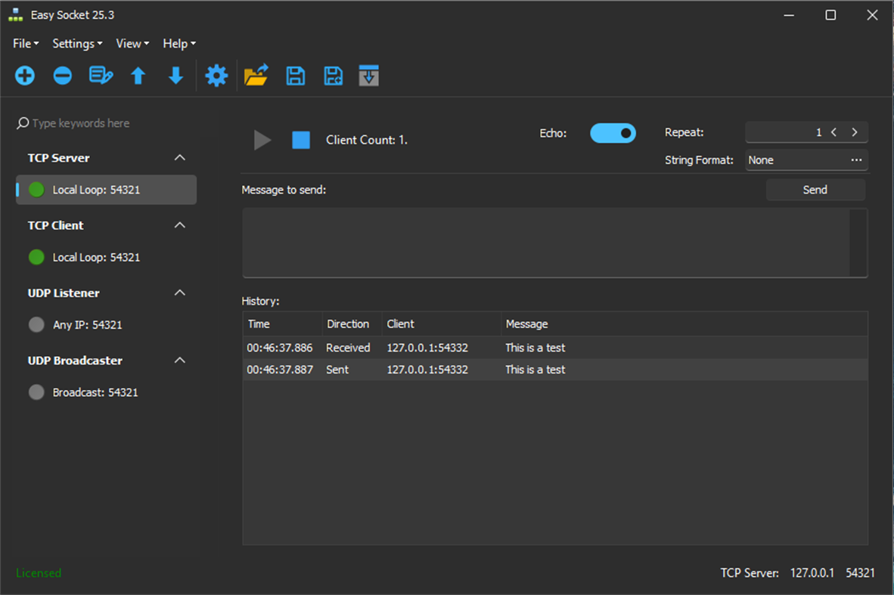
Task: Click the save floppy disk icon
Action: (x=295, y=76)
